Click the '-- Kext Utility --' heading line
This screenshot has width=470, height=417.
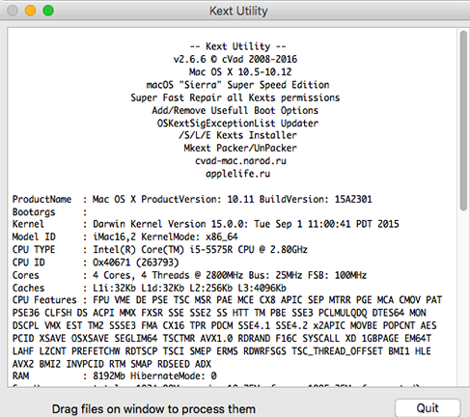pyautogui.click(x=238, y=46)
